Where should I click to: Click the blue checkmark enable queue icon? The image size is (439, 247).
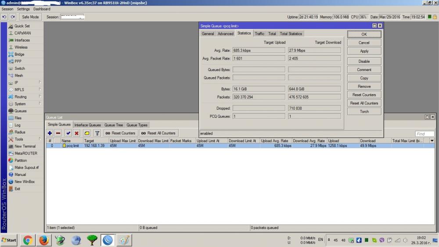(x=68, y=133)
